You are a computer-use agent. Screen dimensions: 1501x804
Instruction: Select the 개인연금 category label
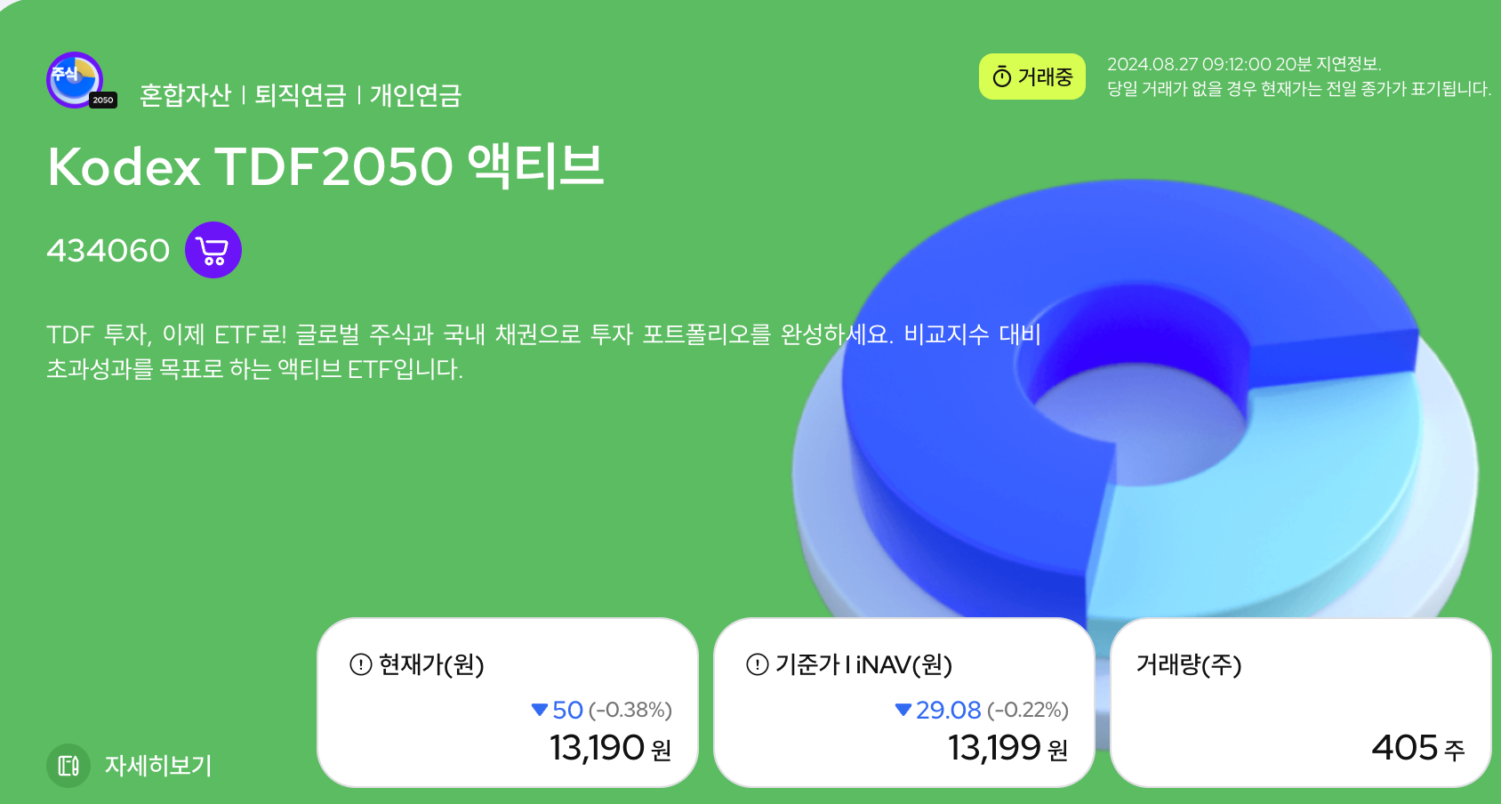tap(414, 92)
